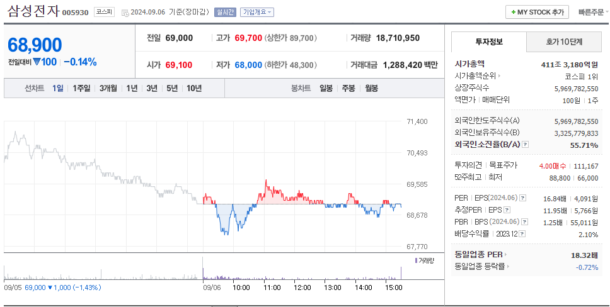This screenshot has width=610, height=307.
Task: Click the 시가총액 value 411조 3,180억원
Action: pos(570,65)
